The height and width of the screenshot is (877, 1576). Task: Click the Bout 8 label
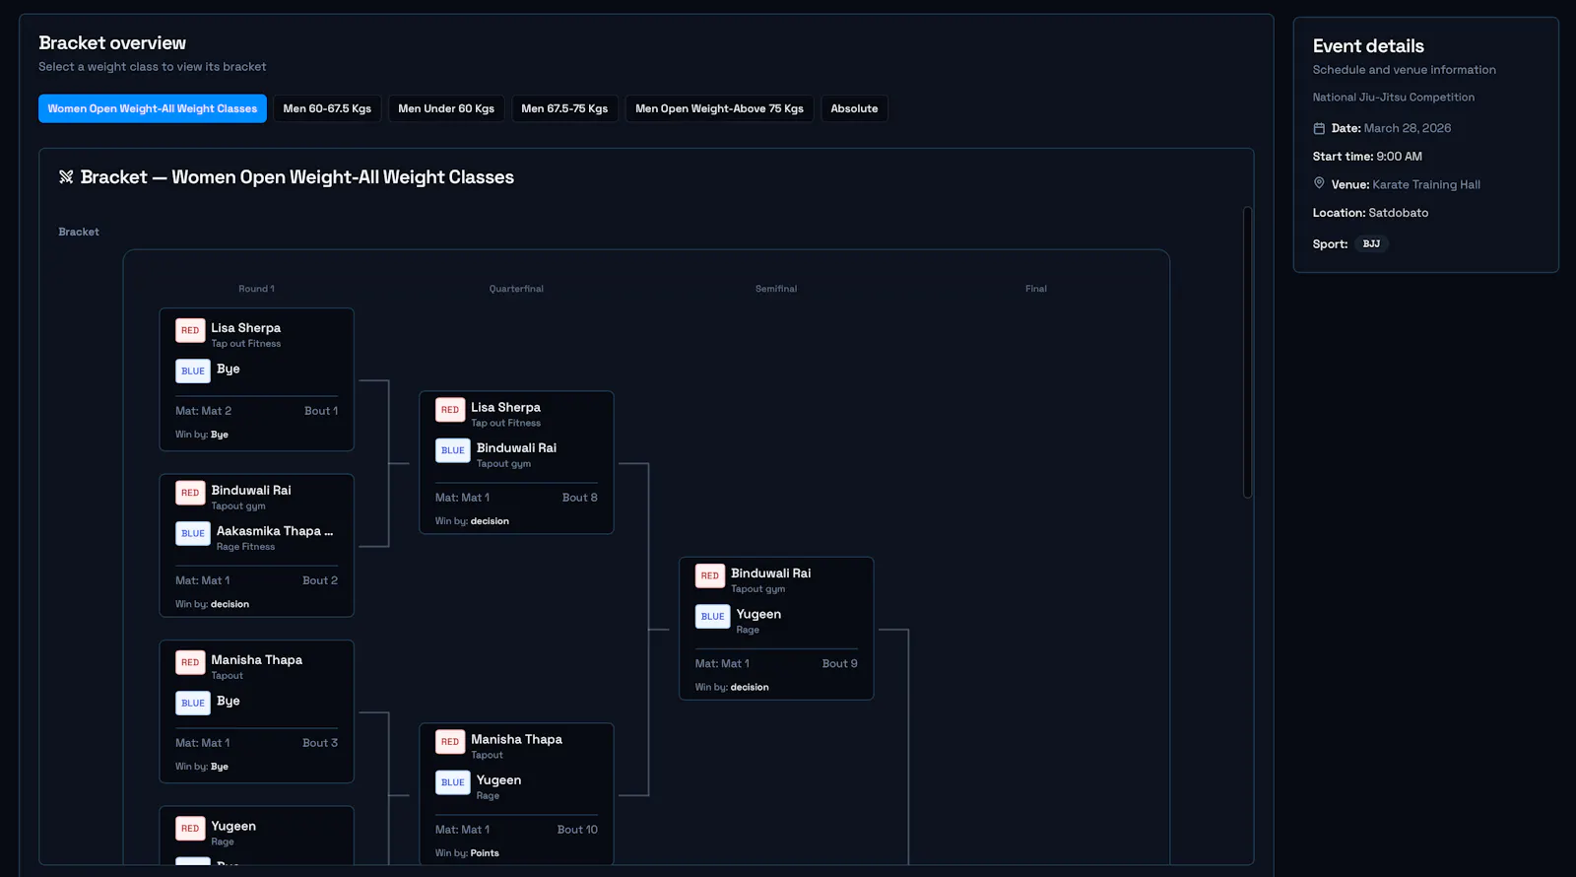tap(580, 498)
